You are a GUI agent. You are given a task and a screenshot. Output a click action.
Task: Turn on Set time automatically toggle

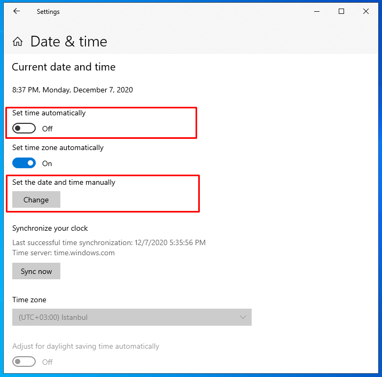(24, 128)
